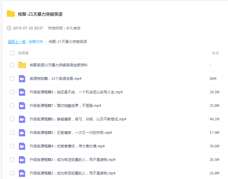Select checkbox for 升级版课程篇2 video
This screenshot has height=179, width=228.
tap(12, 173)
